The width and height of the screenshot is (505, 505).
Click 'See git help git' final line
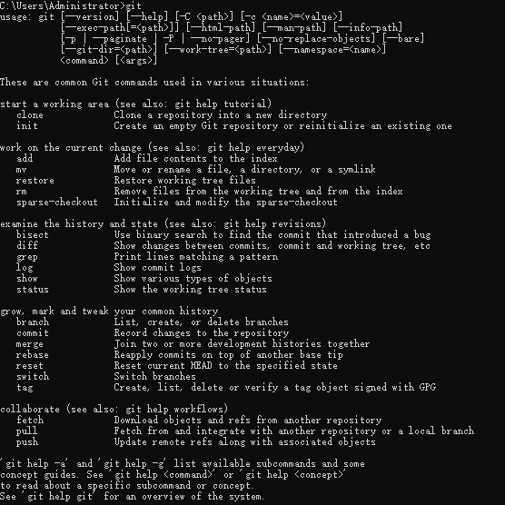pos(132,497)
